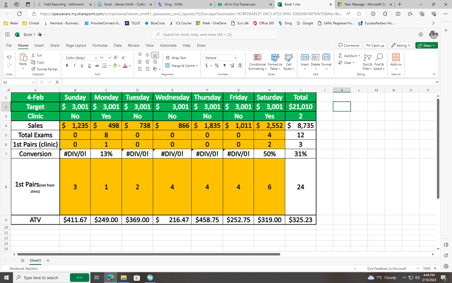
Task: Open the Cell Styles gallery
Action: pyautogui.click(x=289, y=62)
